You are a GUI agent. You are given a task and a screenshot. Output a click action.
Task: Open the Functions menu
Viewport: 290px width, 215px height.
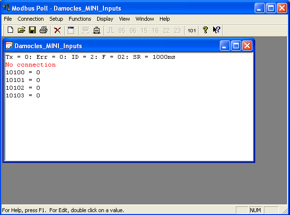coord(80,19)
